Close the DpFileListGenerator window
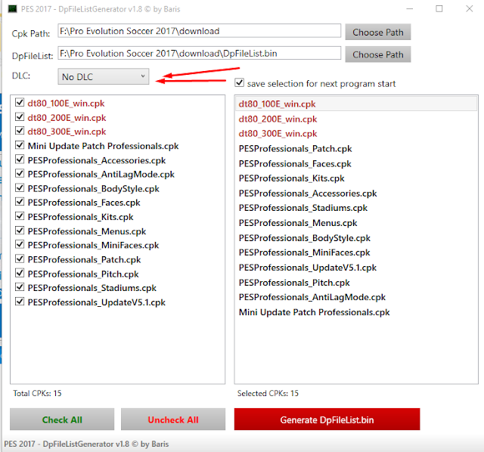Image resolution: width=484 pixels, height=452 pixels. tap(469, 8)
